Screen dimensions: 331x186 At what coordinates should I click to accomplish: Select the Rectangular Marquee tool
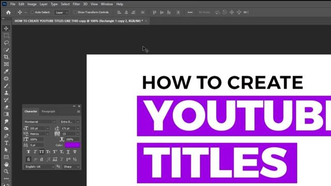click(x=6, y=36)
